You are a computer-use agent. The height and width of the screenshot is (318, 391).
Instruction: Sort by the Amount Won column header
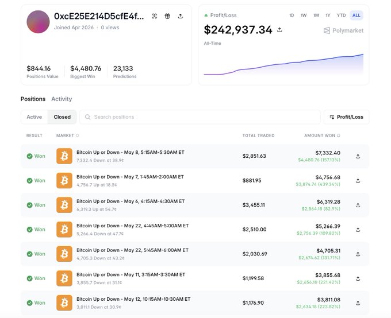(322, 135)
